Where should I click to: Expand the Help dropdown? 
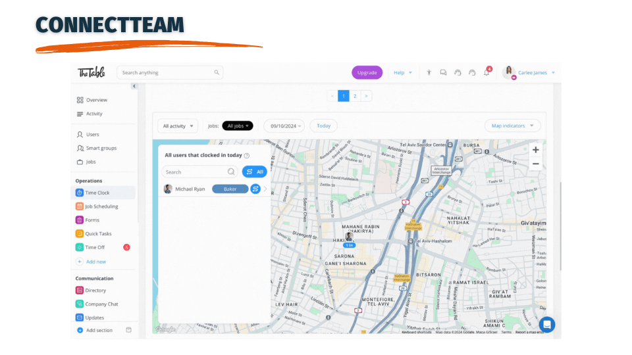(x=403, y=73)
